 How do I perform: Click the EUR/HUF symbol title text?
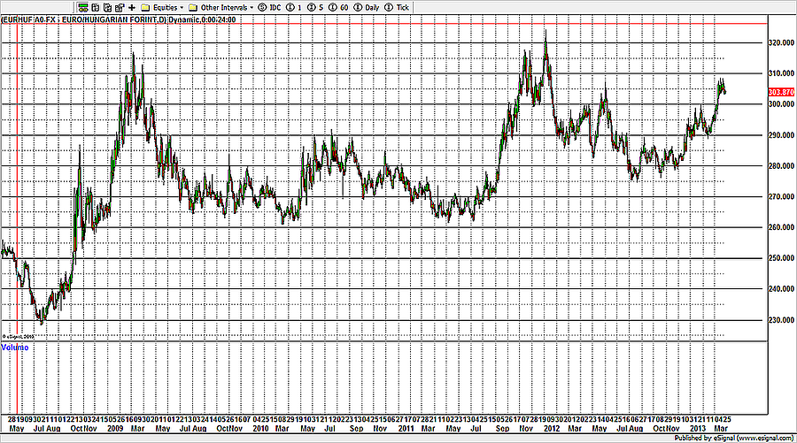pos(89,18)
